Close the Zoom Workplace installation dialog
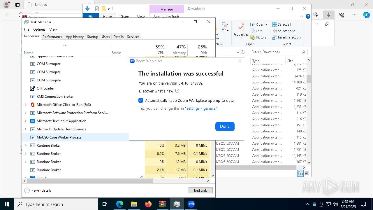The height and width of the screenshot is (210, 373). [x=240, y=61]
